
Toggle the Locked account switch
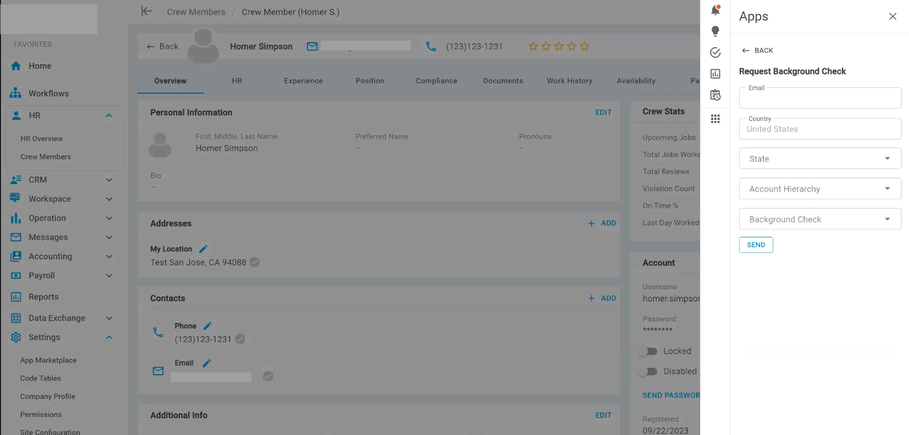click(x=648, y=352)
